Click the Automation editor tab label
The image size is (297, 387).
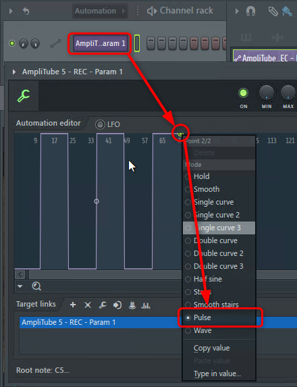point(49,123)
